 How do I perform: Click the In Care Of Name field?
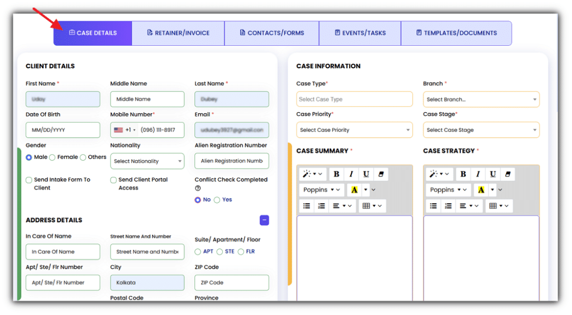tap(63, 251)
